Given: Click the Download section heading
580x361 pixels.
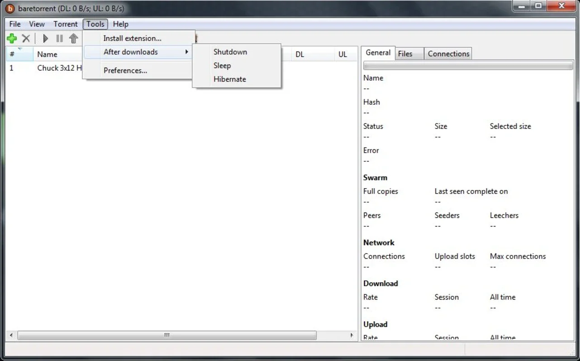Looking at the screenshot, I should point(380,283).
